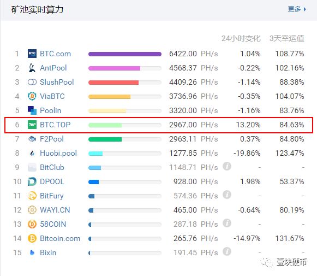Click the purple BTC.com hashrate bar
The image size is (317, 276).
tap(125, 54)
